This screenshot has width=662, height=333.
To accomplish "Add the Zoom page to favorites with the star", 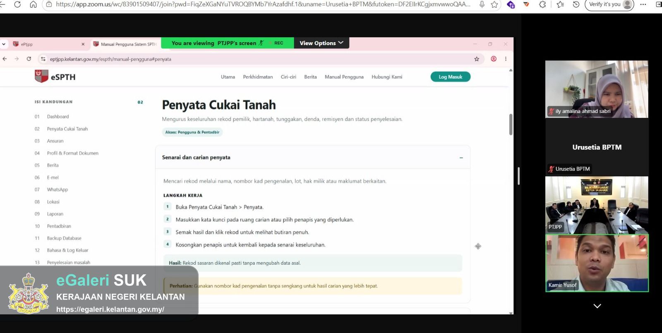I will (x=494, y=5).
